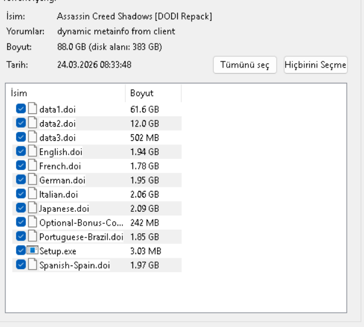Click the Optional-Bonus-Co... file icon
The image size is (364, 327).
pos(32,221)
